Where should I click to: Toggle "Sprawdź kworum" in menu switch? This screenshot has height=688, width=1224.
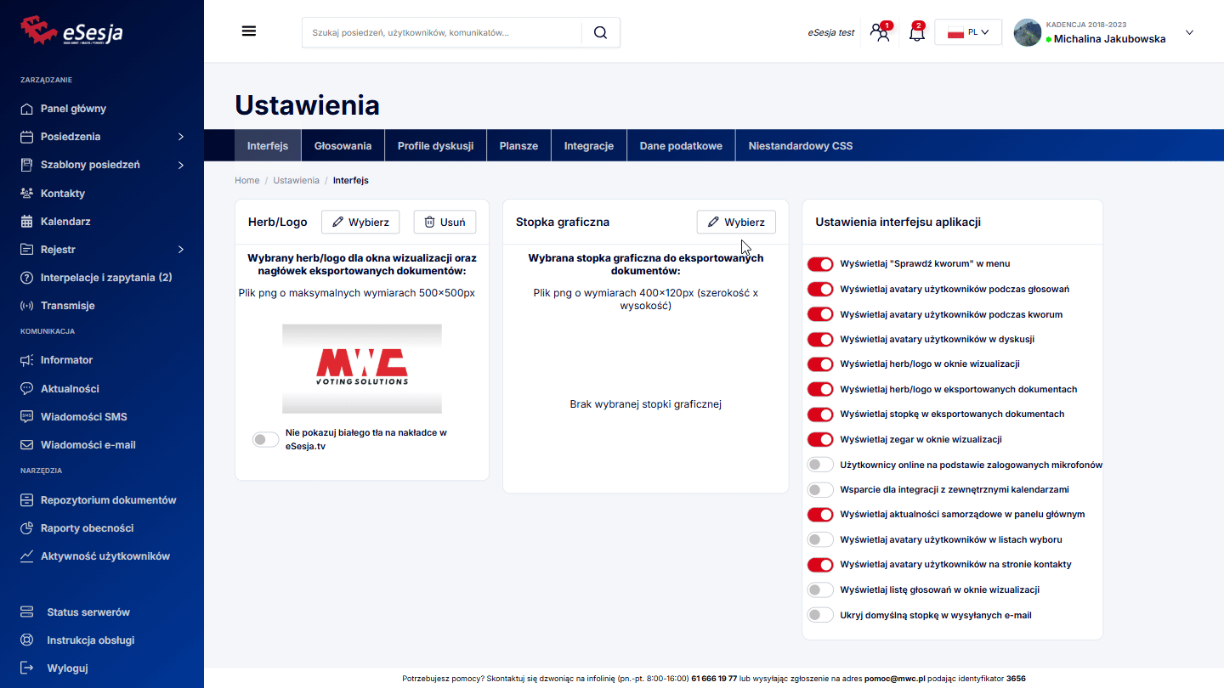[820, 264]
